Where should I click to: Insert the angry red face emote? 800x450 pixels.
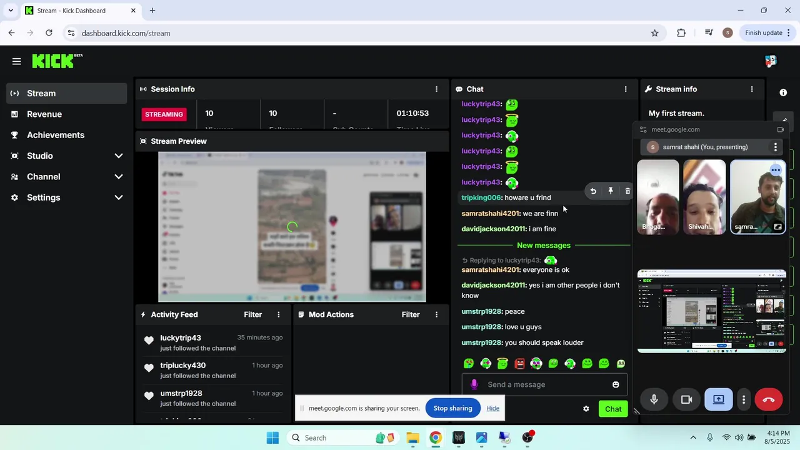[519, 363]
